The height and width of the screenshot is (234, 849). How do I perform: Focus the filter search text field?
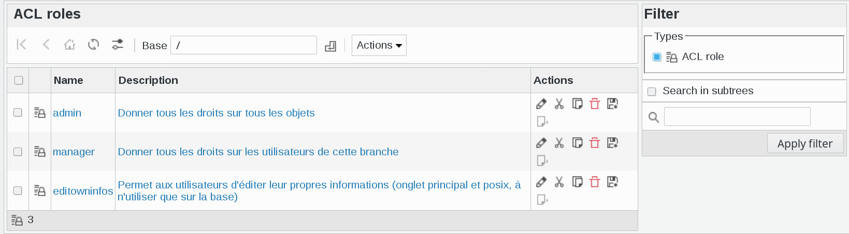pos(737,116)
